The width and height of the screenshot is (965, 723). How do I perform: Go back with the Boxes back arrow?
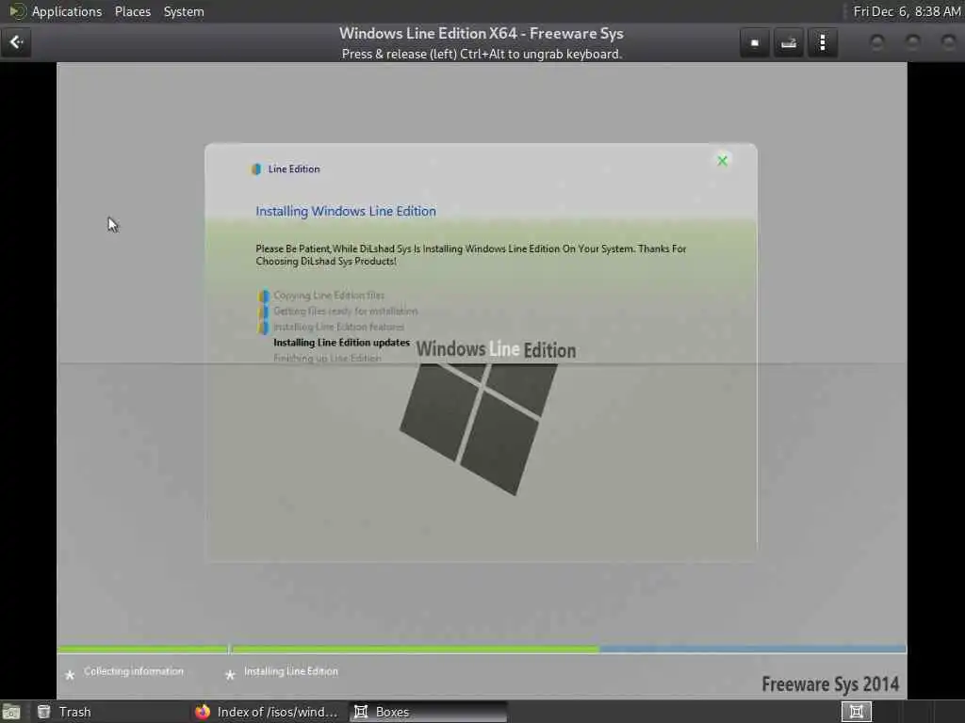click(16, 42)
